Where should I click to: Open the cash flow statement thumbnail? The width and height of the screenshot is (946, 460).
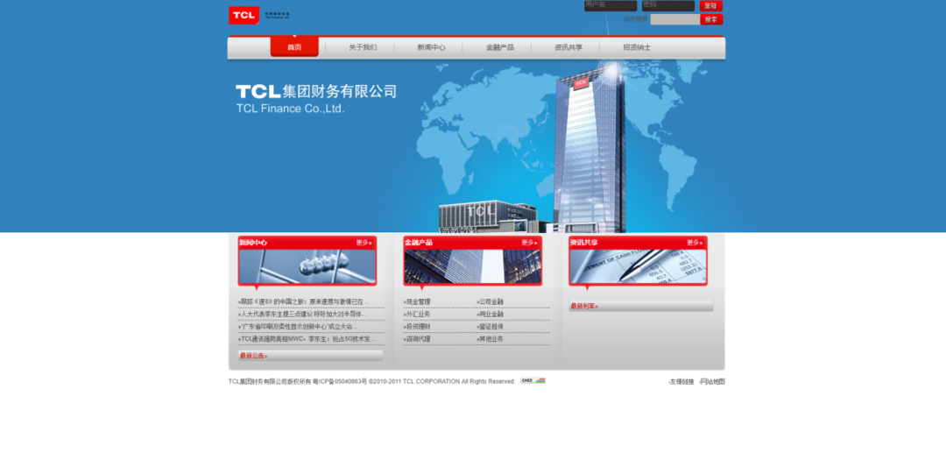[x=638, y=266]
